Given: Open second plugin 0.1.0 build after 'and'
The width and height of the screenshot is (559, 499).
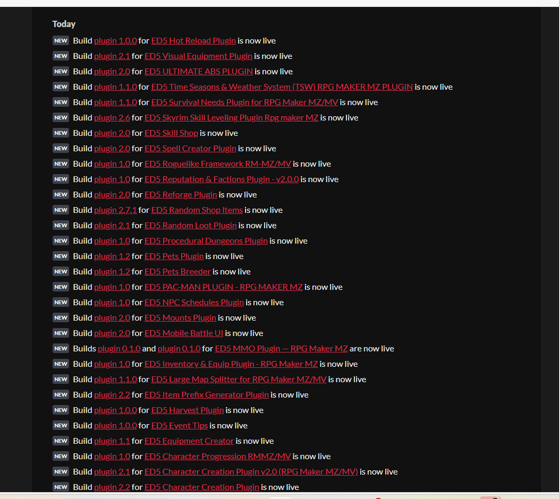Looking at the screenshot, I should pyautogui.click(x=179, y=348).
